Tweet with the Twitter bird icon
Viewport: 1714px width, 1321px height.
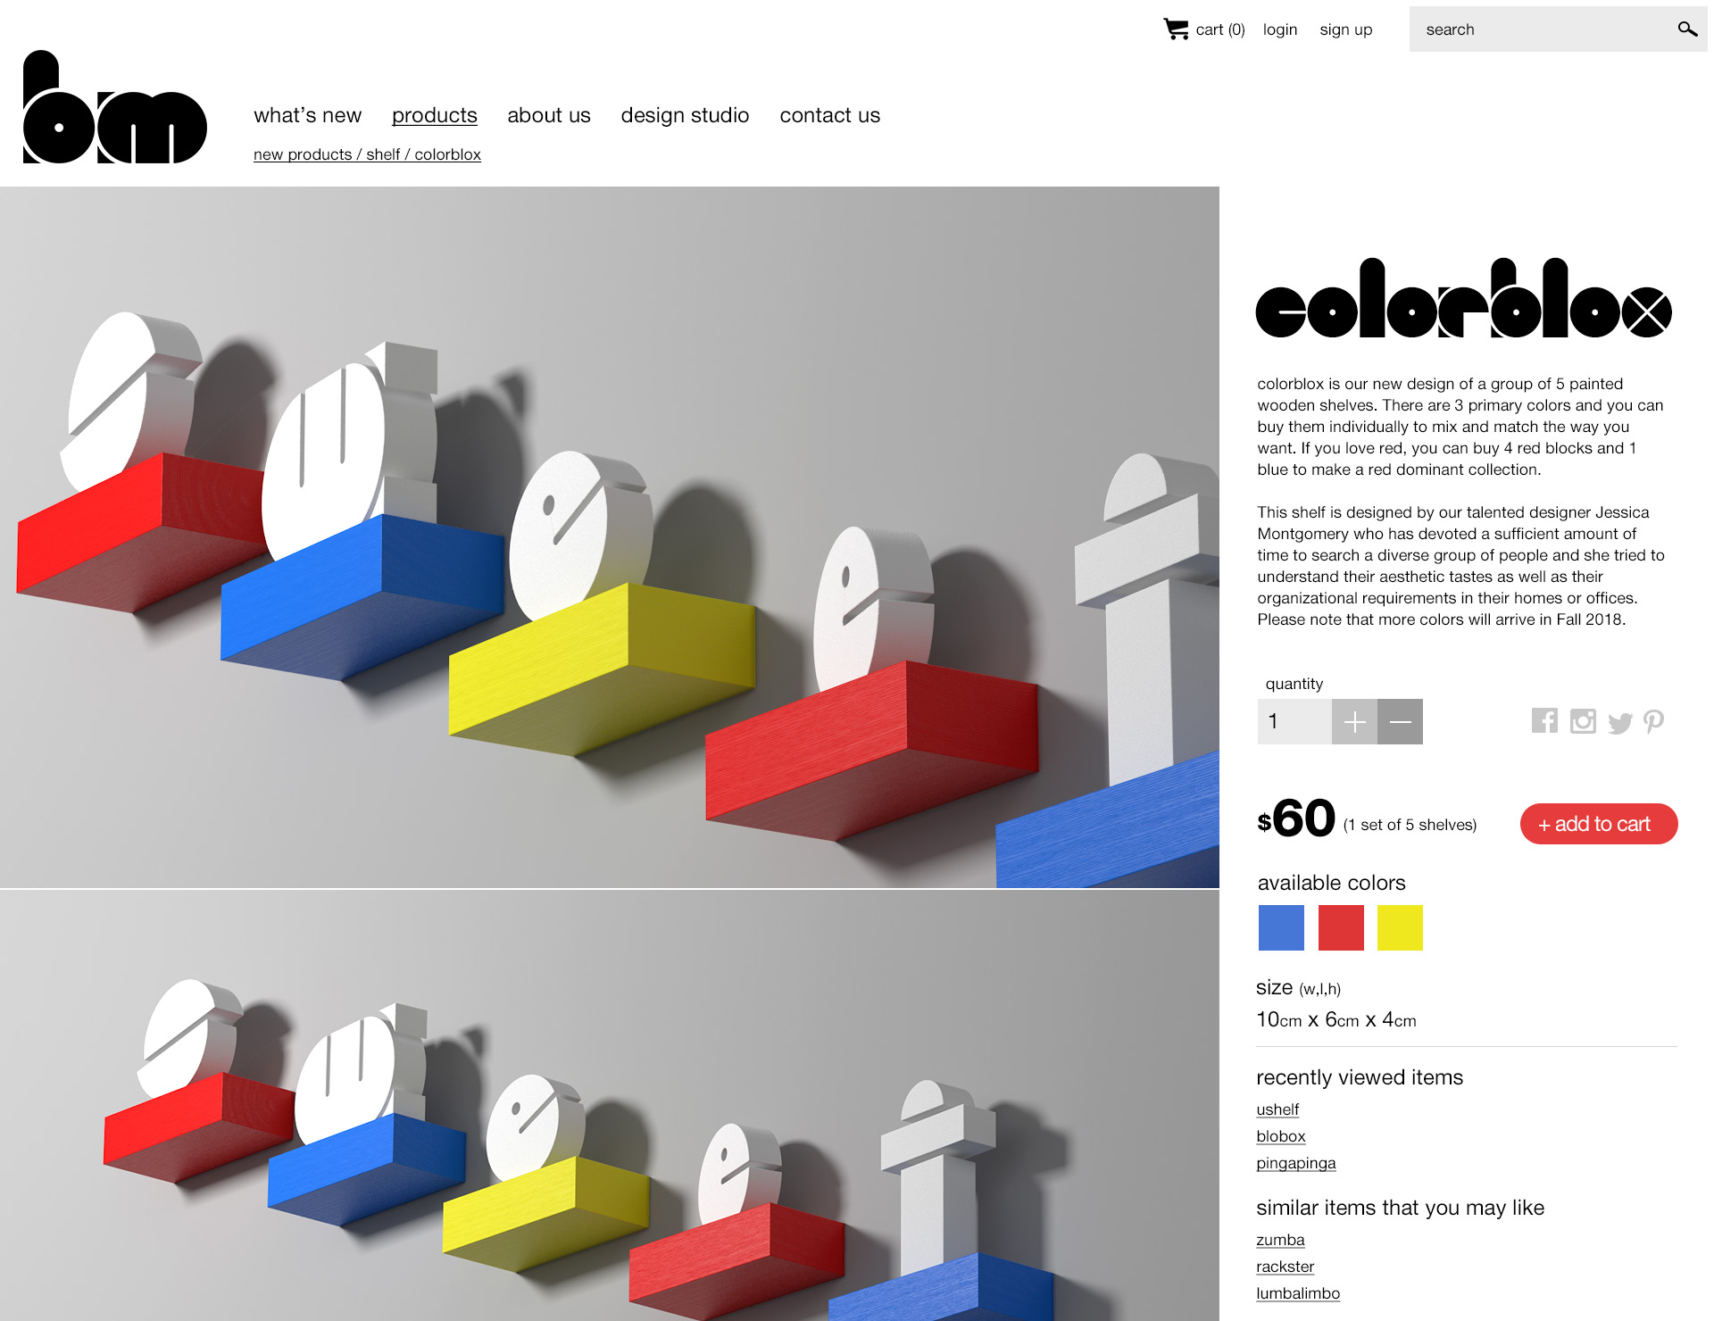pos(1619,723)
